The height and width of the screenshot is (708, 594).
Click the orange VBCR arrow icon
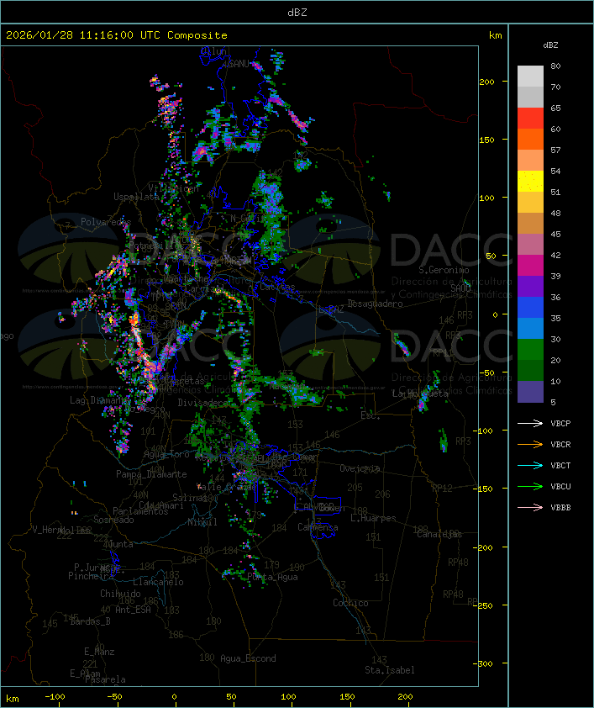[x=530, y=444]
